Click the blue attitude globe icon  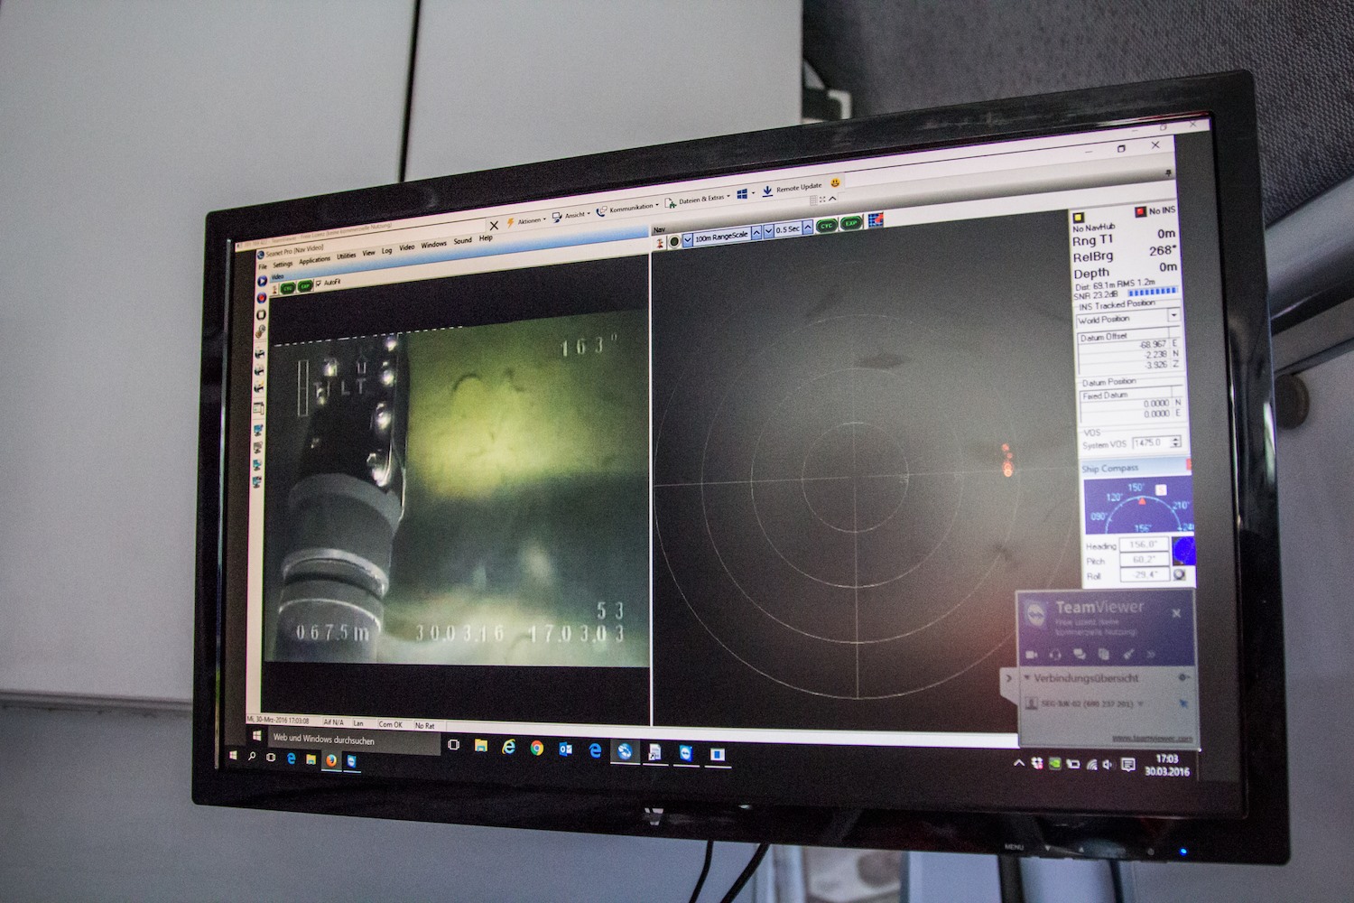[1183, 551]
